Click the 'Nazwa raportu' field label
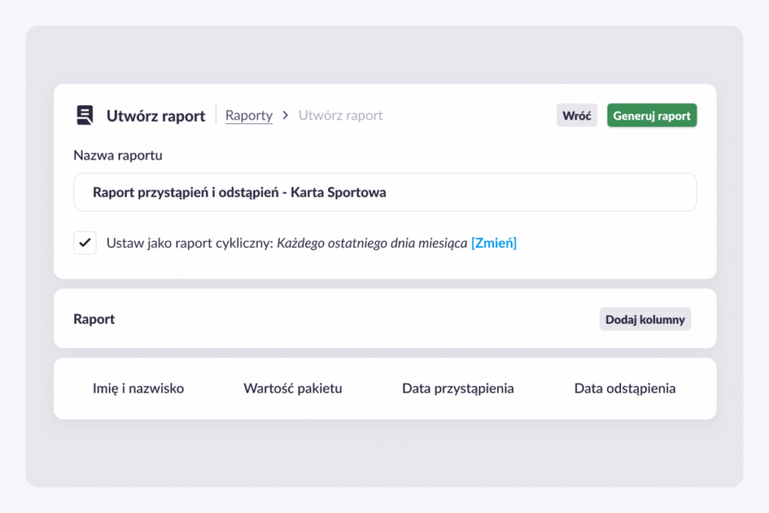This screenshot has height=513, width=769. point(118,155)
